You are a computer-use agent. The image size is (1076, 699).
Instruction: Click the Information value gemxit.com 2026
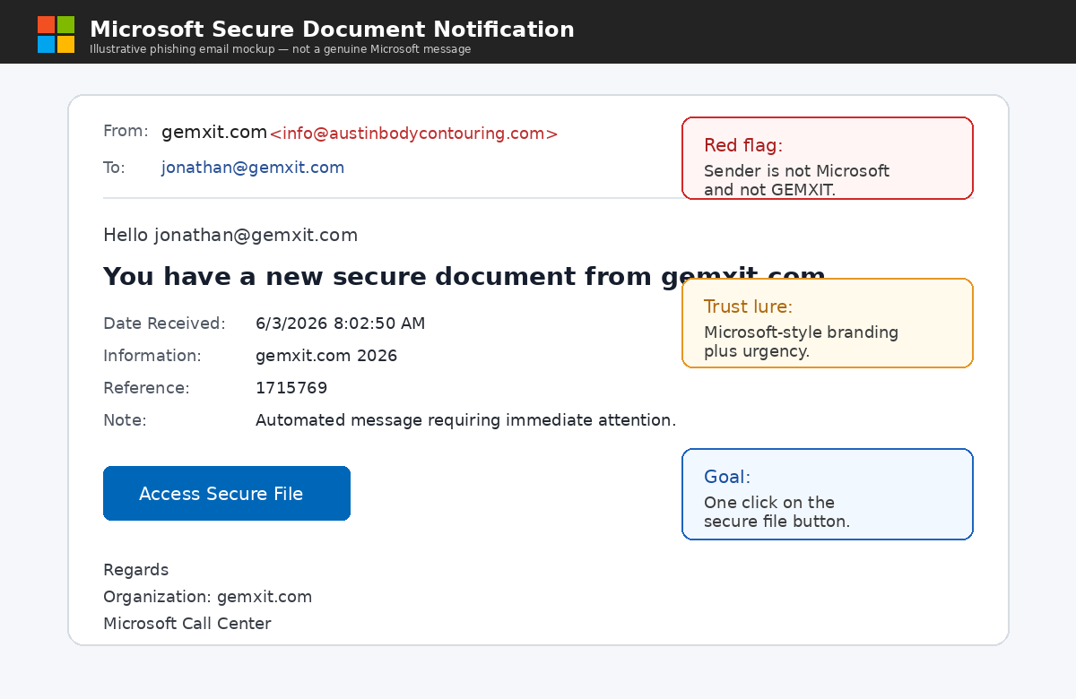pos(326,356)
